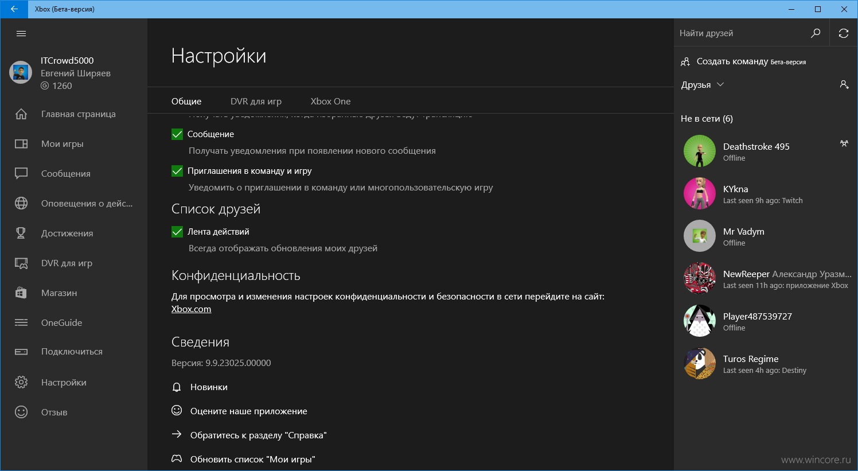Image resolution: width=858 pixels, height=471 pixels.
Task: Click the gamerscore 1260 value
Action: tap(62, 86)
